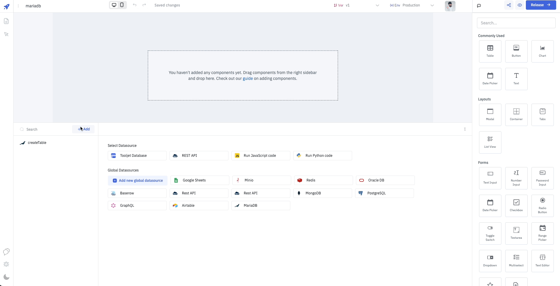Image resolution: width=560 pixels, height=286 pixels.
Task: Open the debugger bug icon
Action: (x=6, y=264)
